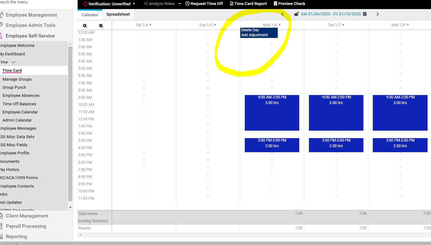Choose Add Adjustment menu option
Screen dimensions: 431x245
[x=254, y=35]
